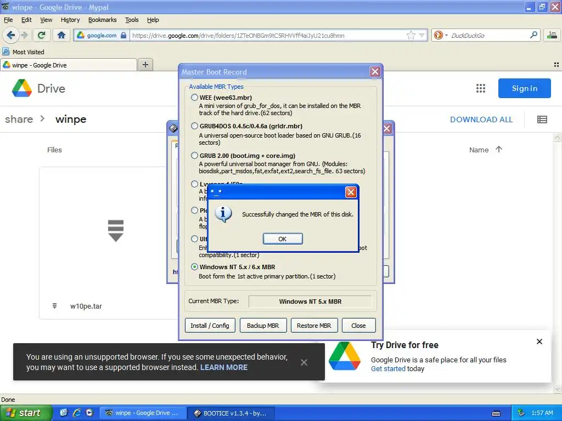The height and width of the screenshot is (421, 562).
Task: Click the Install / Config button
Action: (210, 326)
